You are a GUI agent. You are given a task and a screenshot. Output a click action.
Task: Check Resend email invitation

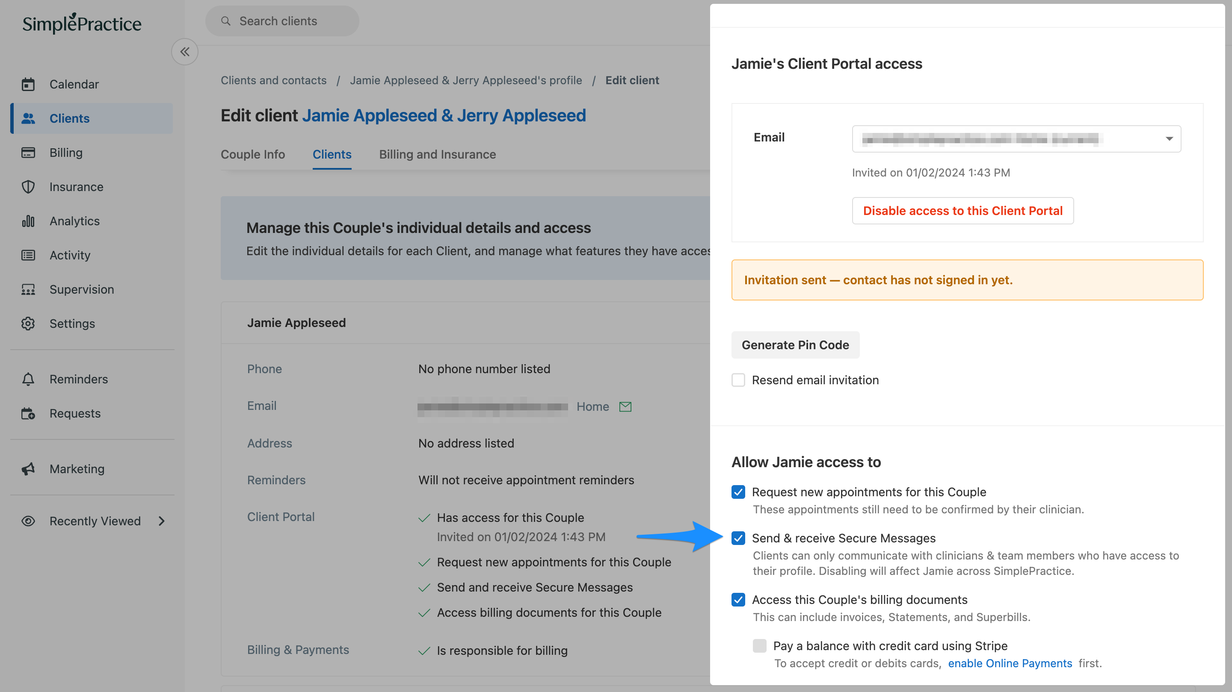pos(738,380)
